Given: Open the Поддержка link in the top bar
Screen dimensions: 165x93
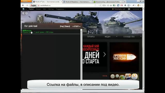Looking at the screenshot, I should 60,9.
